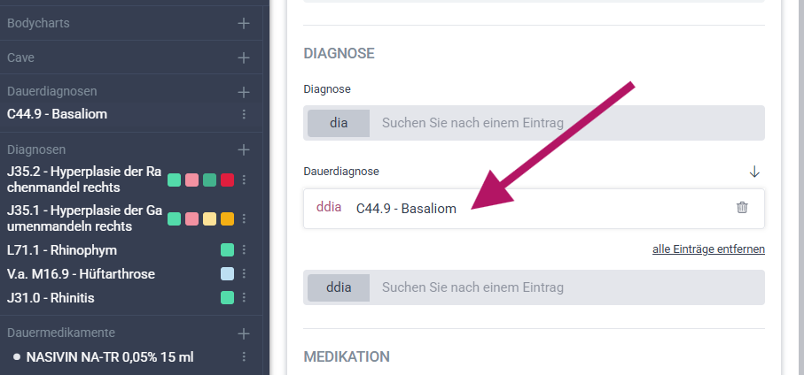This screenshot has width=804, height=375.
Task: Click the plus icon next to Cave
Action: click(244, 57)
